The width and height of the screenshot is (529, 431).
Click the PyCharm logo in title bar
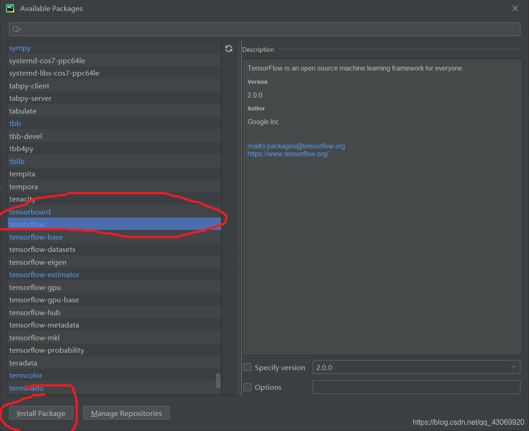[10, 8]
